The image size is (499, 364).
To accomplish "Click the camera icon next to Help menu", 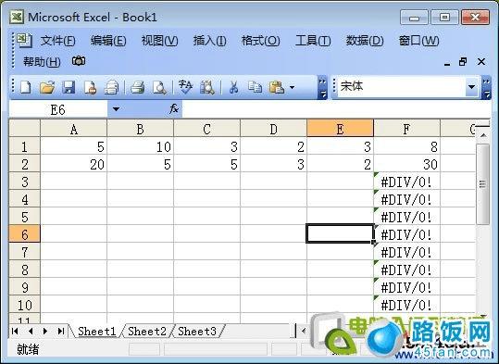I will [79, 61].
